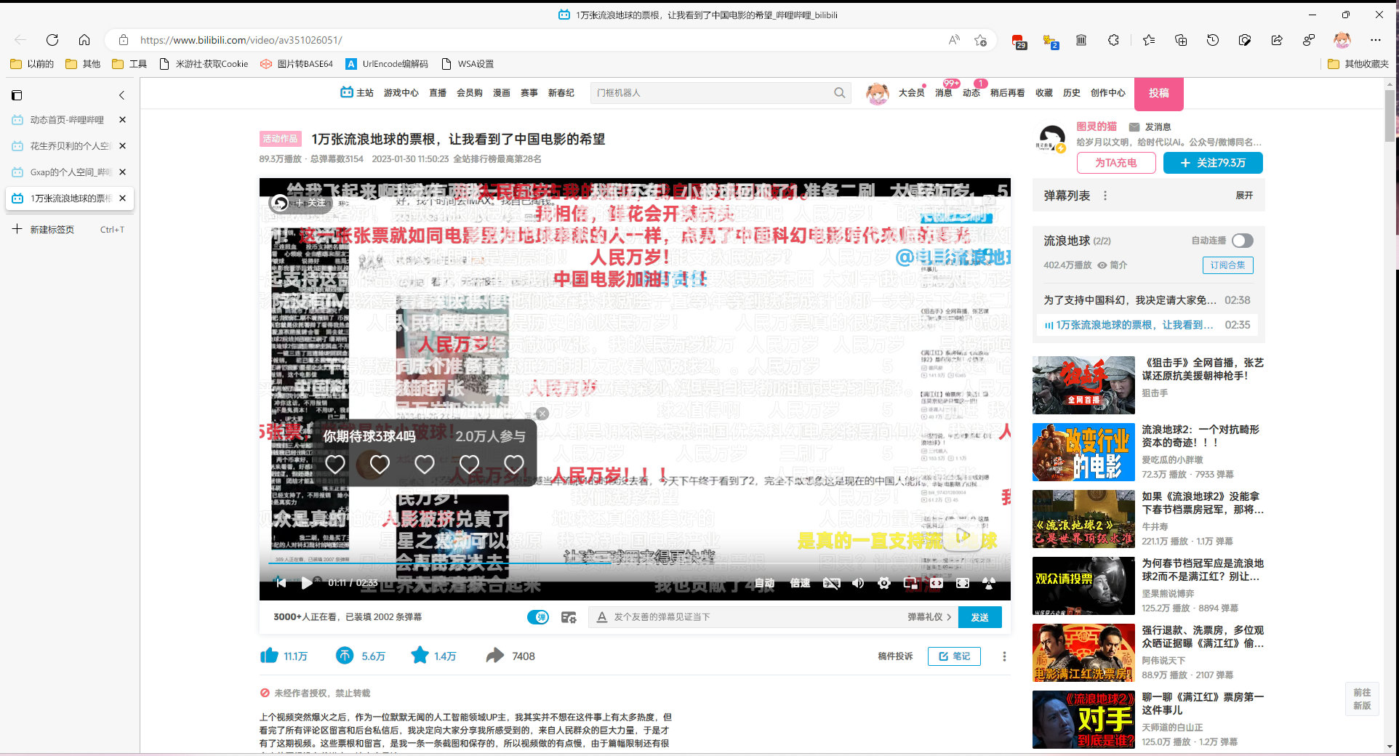The height and width of the screenshot is (756, 1399).
Task: Open the player settings gear icon
Action: pos(884,583)
